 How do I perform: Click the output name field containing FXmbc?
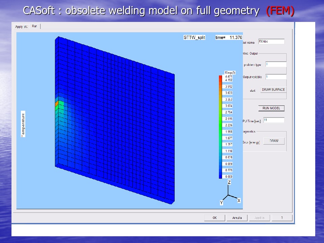pyautogui.click(x=271, y=42)
